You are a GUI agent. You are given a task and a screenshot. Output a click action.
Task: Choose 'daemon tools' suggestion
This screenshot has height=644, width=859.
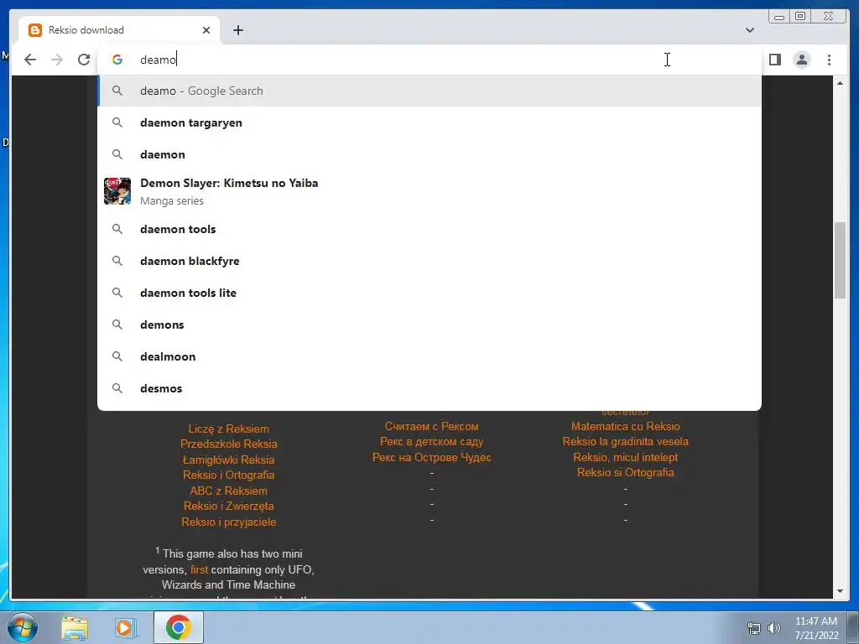[x=429, y=229]
